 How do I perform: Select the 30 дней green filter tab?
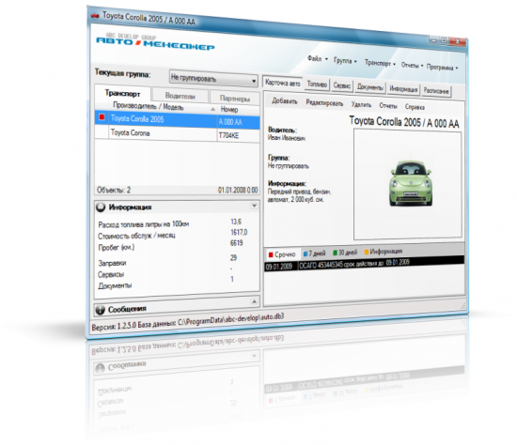click(x=345, y=253)
